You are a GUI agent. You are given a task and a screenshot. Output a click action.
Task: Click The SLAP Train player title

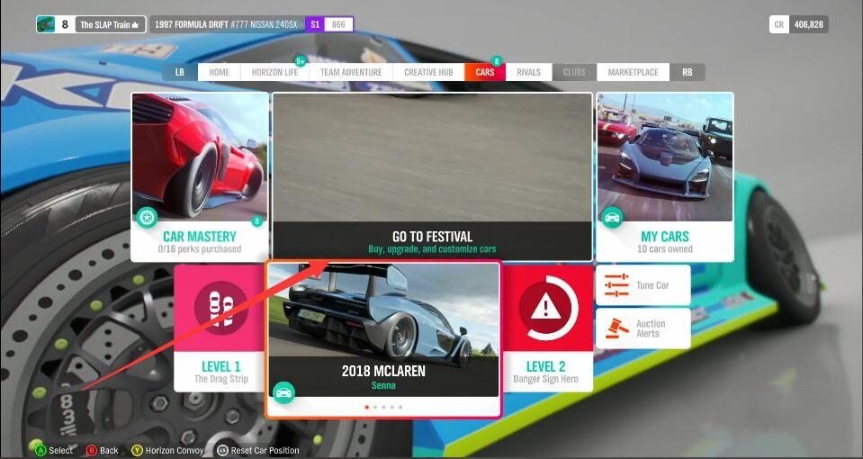[x=110, y=25]
